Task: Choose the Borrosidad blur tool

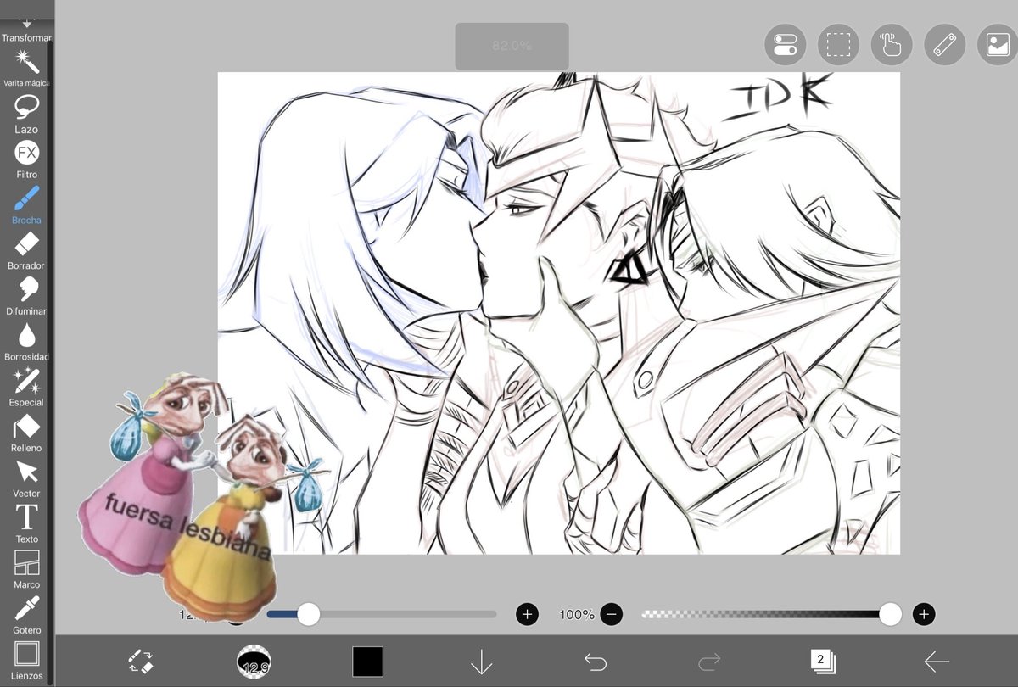Action: 26,341
